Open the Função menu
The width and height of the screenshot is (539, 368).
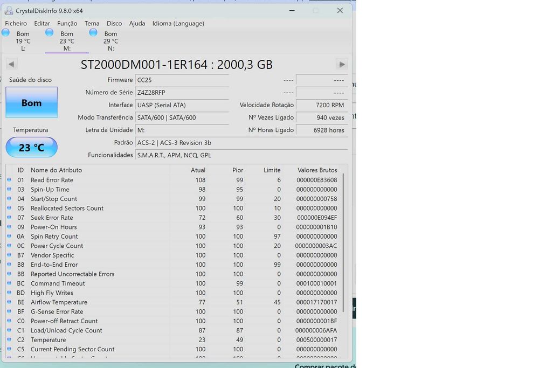(x=67, y=23)
